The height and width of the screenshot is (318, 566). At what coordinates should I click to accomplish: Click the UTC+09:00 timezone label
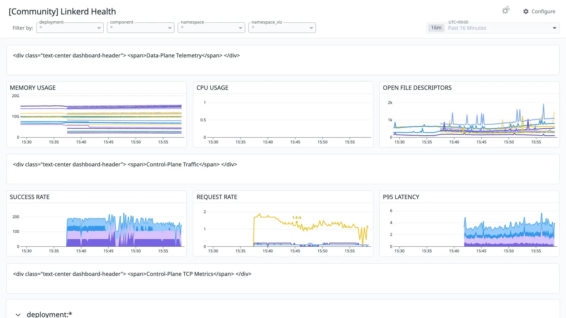[x=458, y=22]
